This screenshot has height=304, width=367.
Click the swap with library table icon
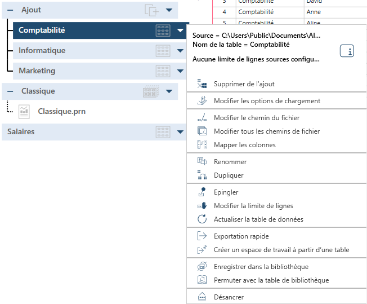[x=202, y=280]
